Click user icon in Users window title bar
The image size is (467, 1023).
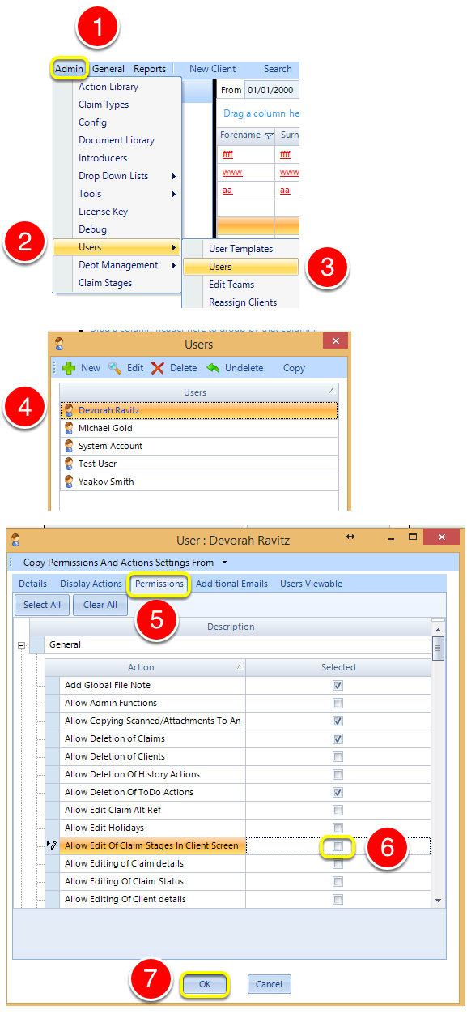click(x=58, y=345)
